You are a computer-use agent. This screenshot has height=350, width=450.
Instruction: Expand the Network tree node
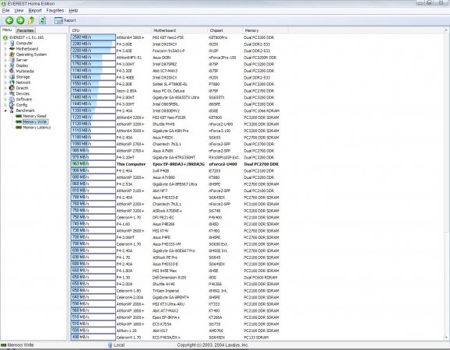pyautogui.click(x=5, y=82)
